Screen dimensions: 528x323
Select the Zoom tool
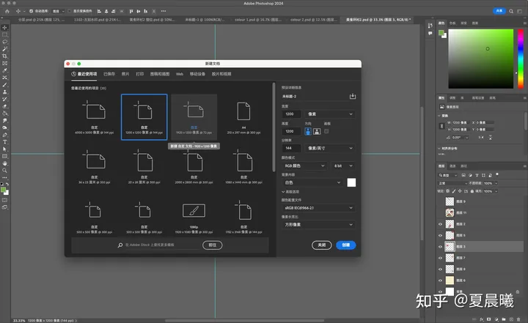(x=4, y=171)
